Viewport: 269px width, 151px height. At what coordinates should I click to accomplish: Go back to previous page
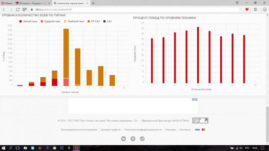click(x=4, y=9)
